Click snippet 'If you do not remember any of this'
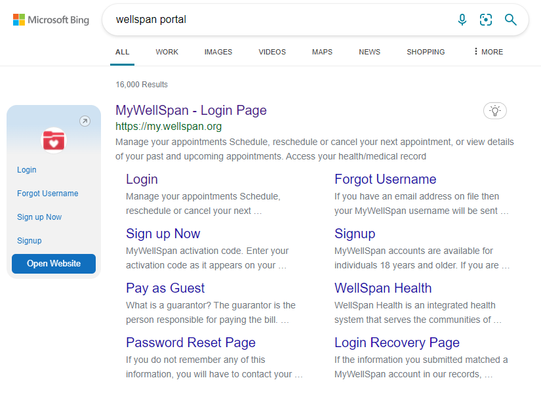Image resolution: width=541 pixels, height=397 pixels. 214,367
